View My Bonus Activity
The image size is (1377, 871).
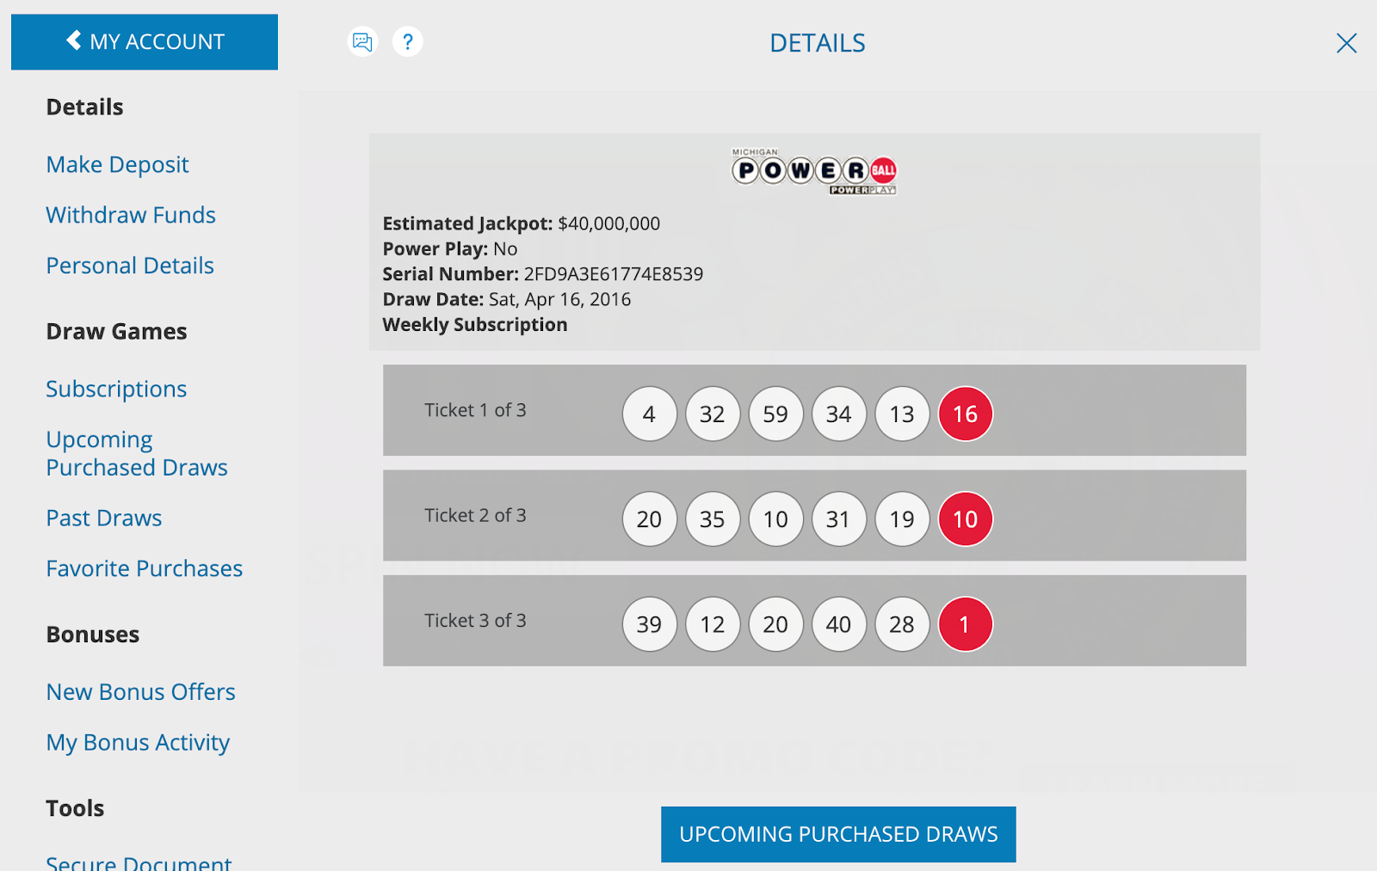[x=138, y=742]
